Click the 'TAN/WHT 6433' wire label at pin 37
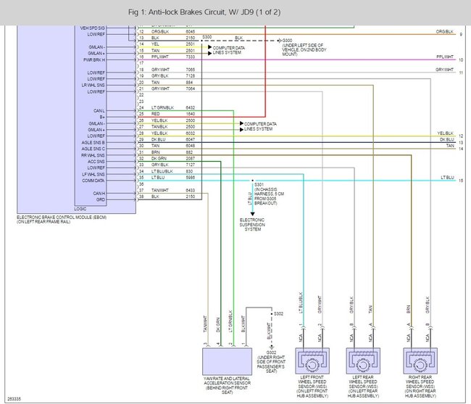This screenshot has width=471, height=404. tap(173, 190)
